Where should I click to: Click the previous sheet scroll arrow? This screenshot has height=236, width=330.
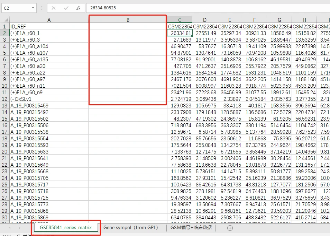(x=10, y=228)
